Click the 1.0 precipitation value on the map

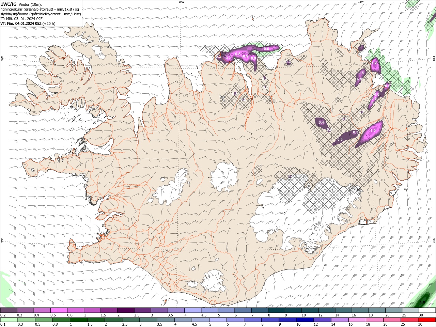pos(373,130)
